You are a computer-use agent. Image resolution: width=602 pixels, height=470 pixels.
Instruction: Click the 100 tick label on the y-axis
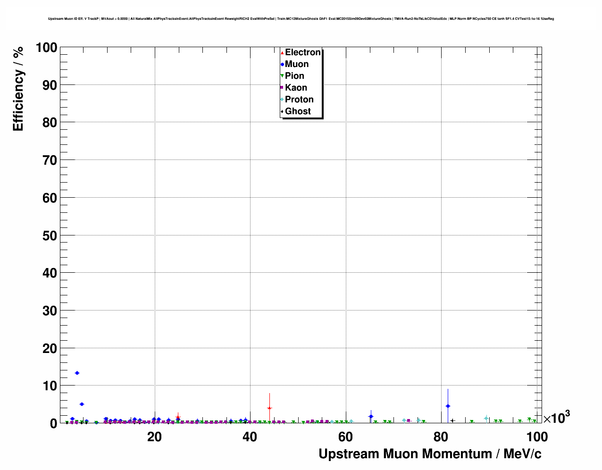tap(45, 48)
